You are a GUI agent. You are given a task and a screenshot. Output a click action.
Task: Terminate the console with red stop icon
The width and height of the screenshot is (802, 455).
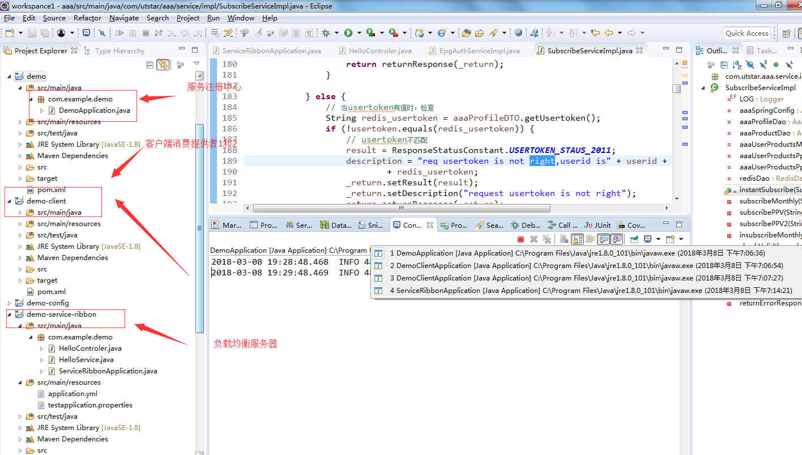pyautogui.click(x=521, y=239)
